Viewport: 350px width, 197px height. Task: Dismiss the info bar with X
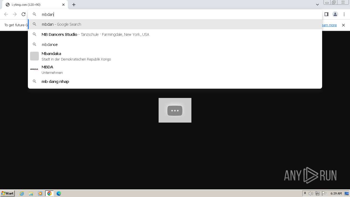click(x=343, y=25)
